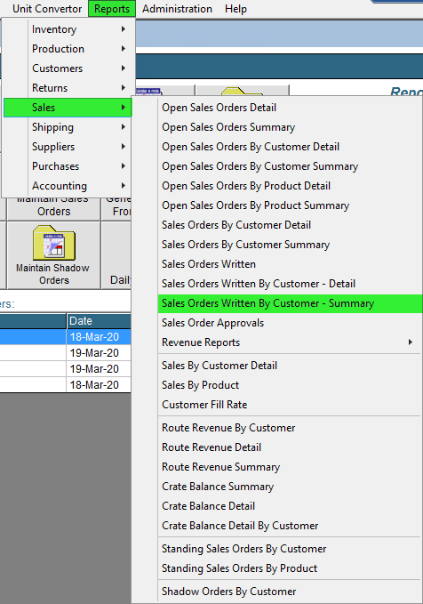Choose Open Sales Orders By Customer Summary

point(290,167)
